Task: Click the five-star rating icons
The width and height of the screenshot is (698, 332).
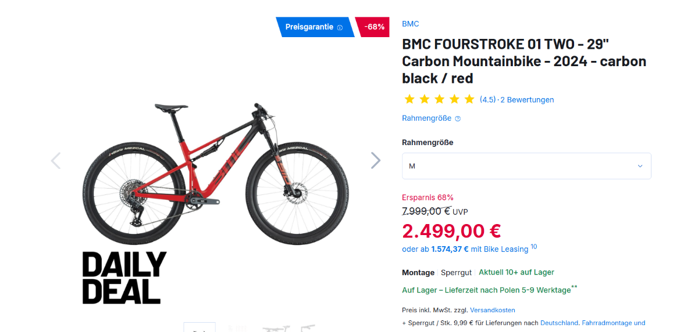Action: tap(439, 99)
